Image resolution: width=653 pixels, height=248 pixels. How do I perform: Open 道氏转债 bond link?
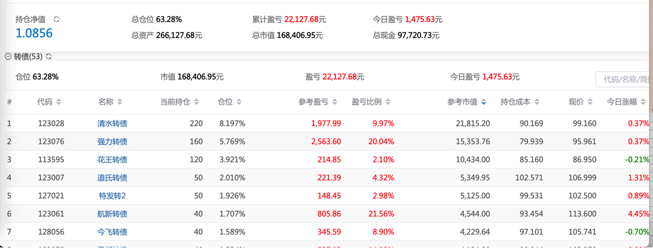pyautogui.click(x=112, y=178)
